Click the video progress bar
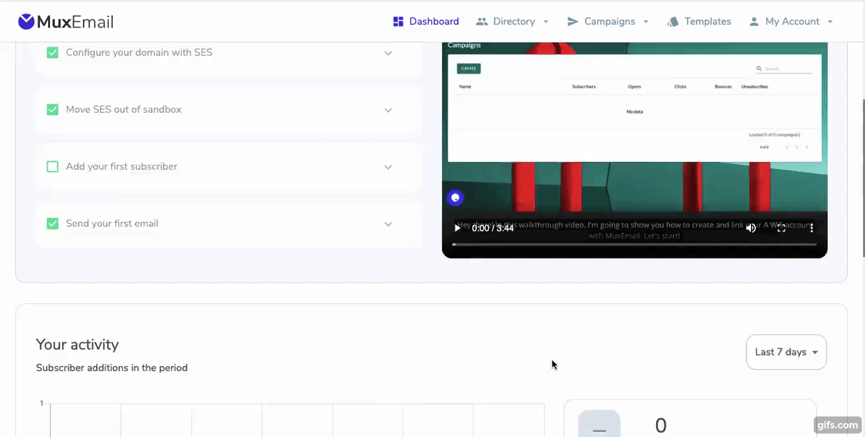The height and width of the screenshot is (437, 865). (x=634, y=244)
